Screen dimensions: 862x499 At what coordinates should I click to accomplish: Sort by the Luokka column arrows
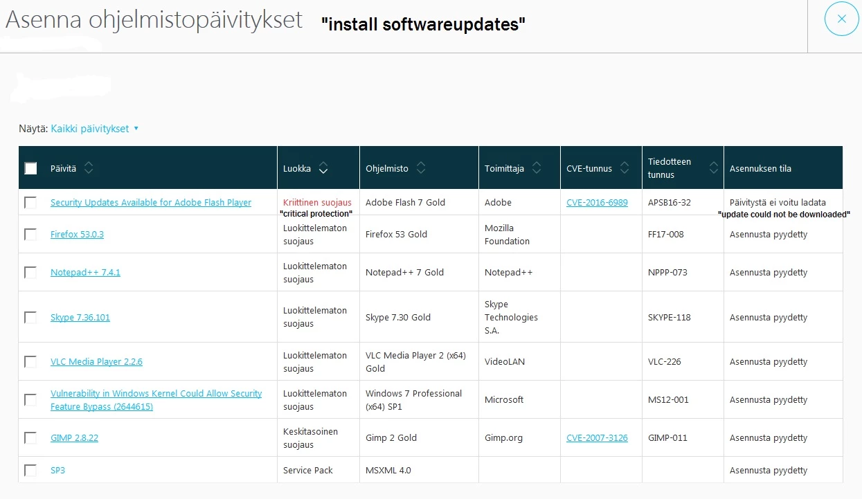tap(323, 168)
